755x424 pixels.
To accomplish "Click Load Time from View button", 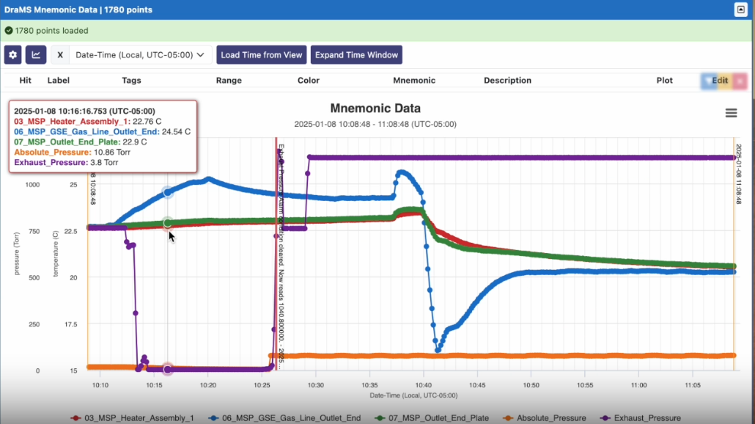I will [262, 55].
